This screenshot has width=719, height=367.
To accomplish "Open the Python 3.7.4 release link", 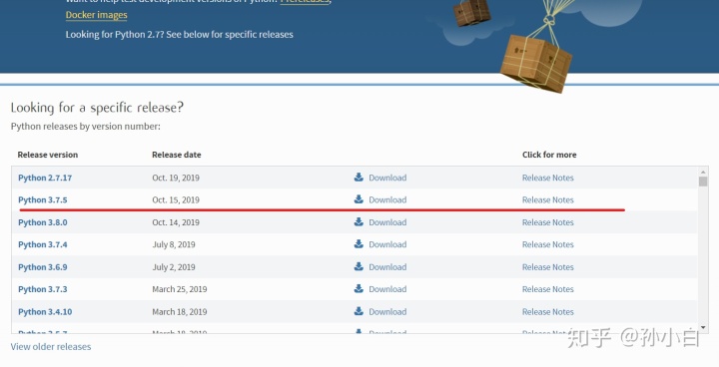I will (43, 244).
